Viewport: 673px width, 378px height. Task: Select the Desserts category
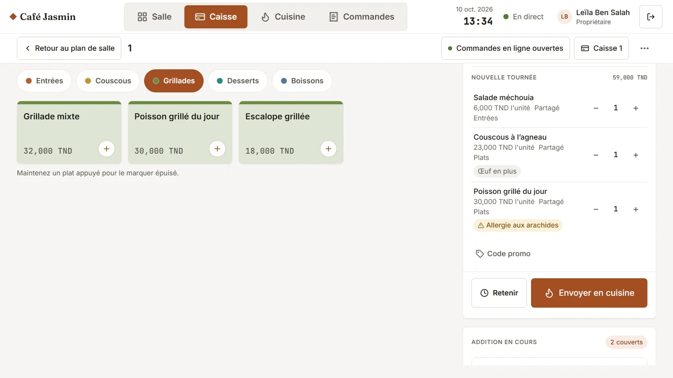(238, 81)
